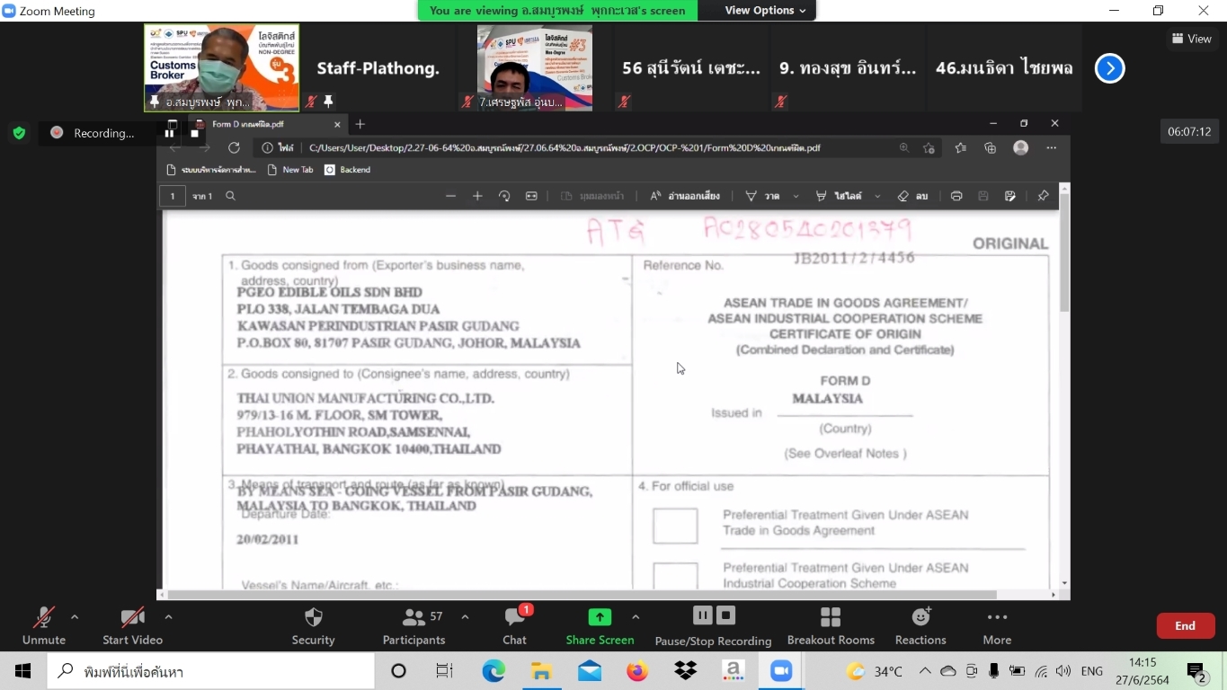Select the Customs Broker presenter video thumbnail
The height and width of the screenshot is (690, 1227).
(x=221, y=68)
